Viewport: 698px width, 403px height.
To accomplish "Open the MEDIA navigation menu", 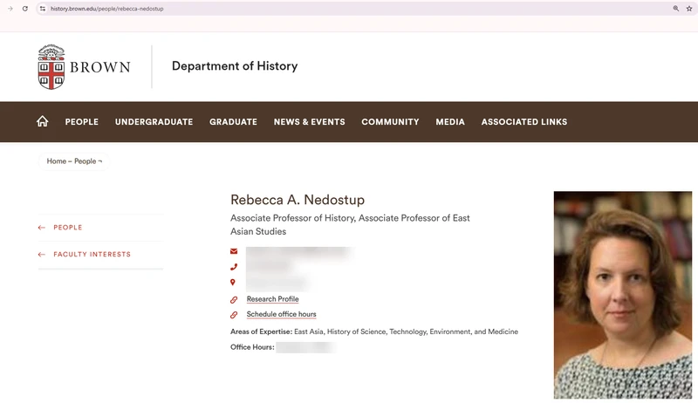I will point(450,122).
